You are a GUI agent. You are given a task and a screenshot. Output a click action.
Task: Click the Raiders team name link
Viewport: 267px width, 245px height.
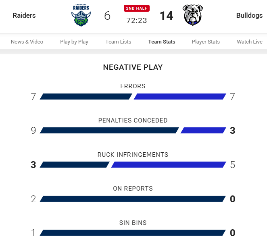(x=24, y=15)
